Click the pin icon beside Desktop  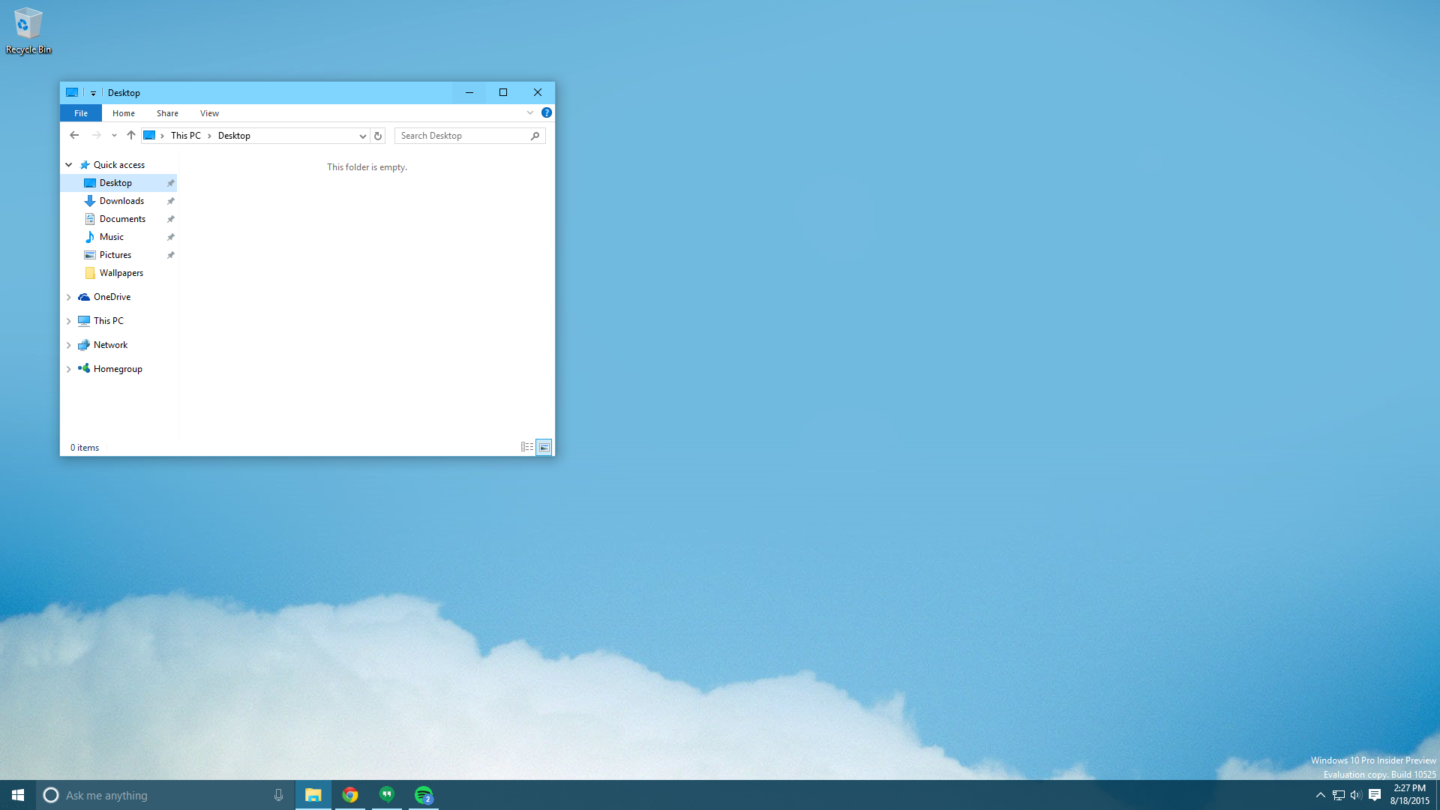pyautogui.click(x=170, y=183)
